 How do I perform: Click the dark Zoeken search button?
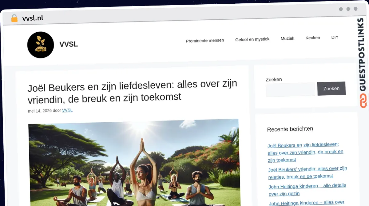click(331, 89)
